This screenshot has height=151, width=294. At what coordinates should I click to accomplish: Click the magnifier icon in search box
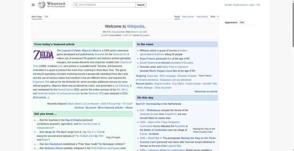(x=76, y=5)
